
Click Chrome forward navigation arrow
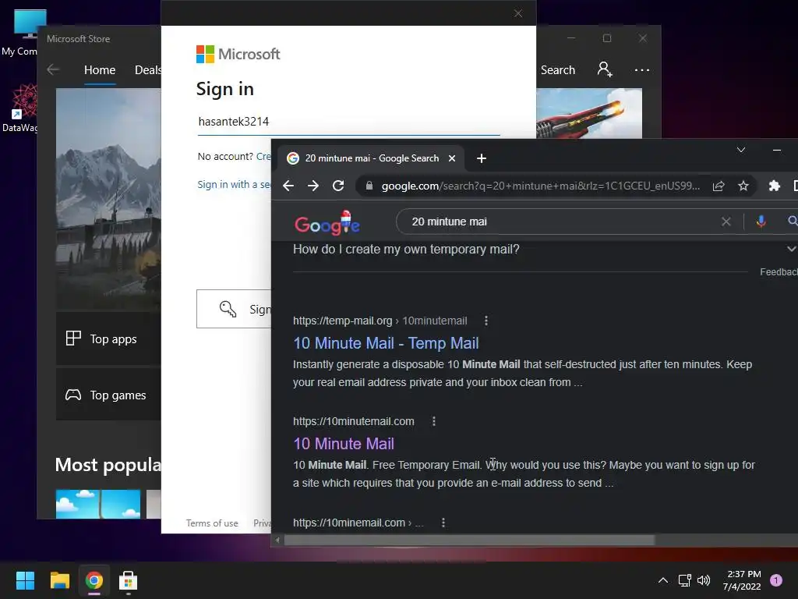click(313, 186)
